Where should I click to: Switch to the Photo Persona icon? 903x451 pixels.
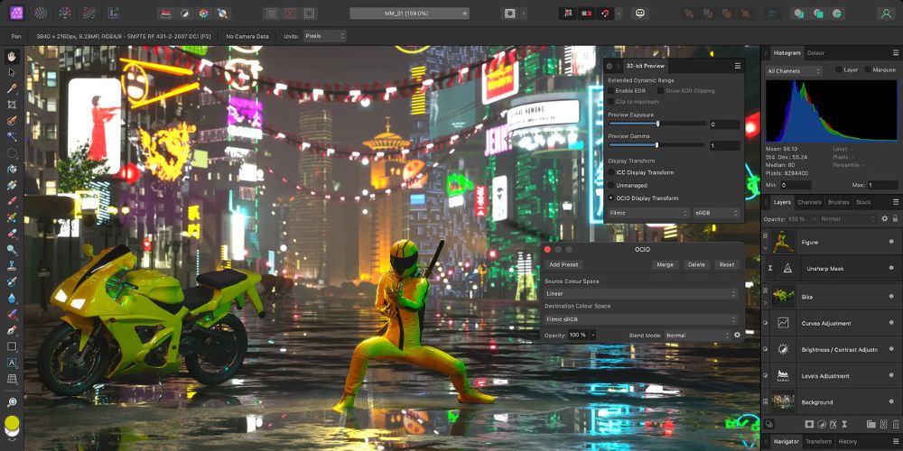[x=16, y=13]
